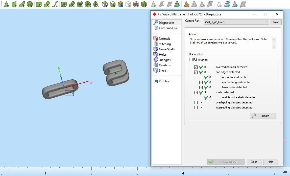Click the flat oblong grey part
The width and height of the screenshot is (290, 176).
60,89
